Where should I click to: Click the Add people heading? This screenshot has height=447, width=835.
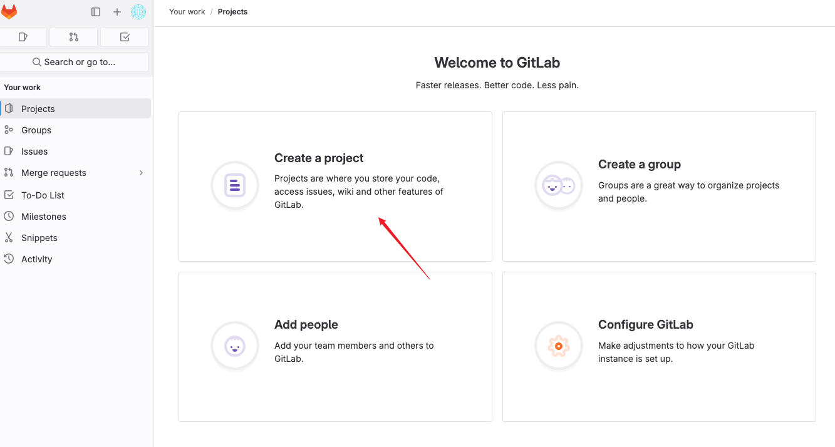click(306, 325)
